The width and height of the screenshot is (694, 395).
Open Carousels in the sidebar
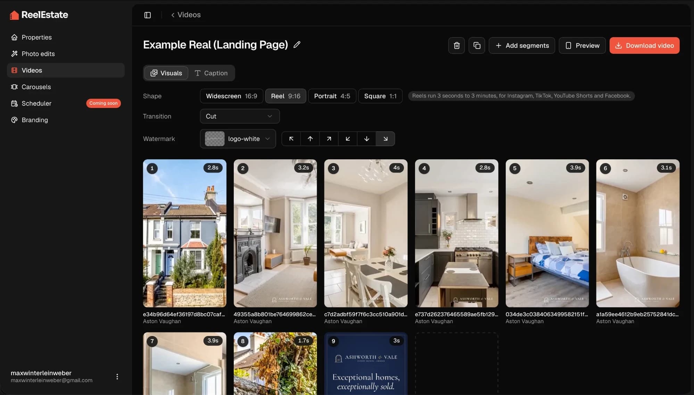click(66, 87)
